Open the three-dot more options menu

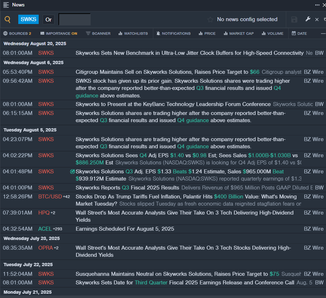[317, 5]
